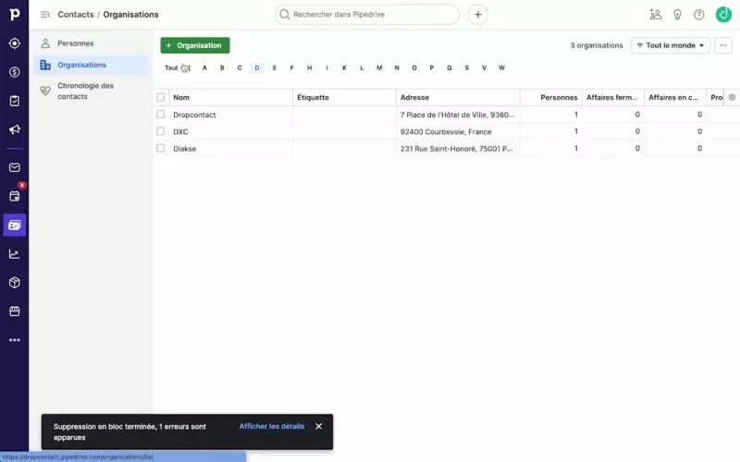Image resolution: width=740 pixels, height=462 pixels.
Task: Open Campaigns megaphone icon in sidebar
Action: (x=14, y=129)
